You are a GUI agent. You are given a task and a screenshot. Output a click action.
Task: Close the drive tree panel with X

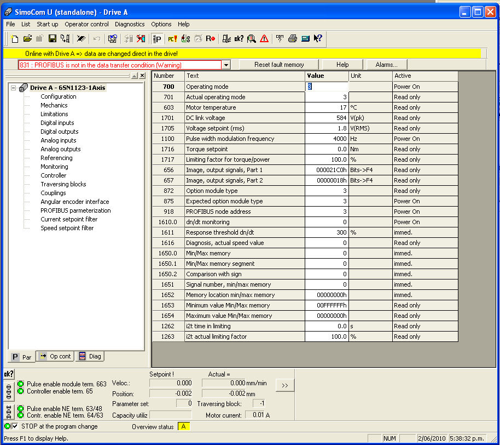point(142,76)
